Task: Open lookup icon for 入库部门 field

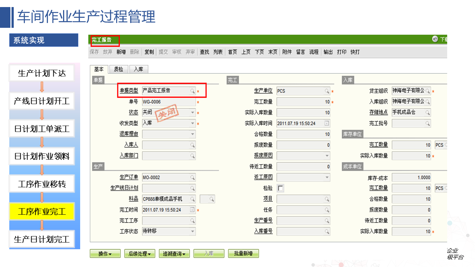Action: pyautogui.click(x=193, y=156)
